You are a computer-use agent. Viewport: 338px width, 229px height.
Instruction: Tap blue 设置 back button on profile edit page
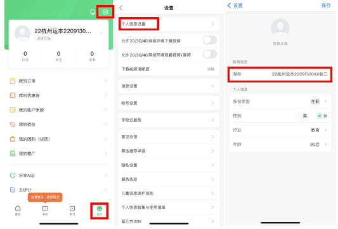pos(235,5)
